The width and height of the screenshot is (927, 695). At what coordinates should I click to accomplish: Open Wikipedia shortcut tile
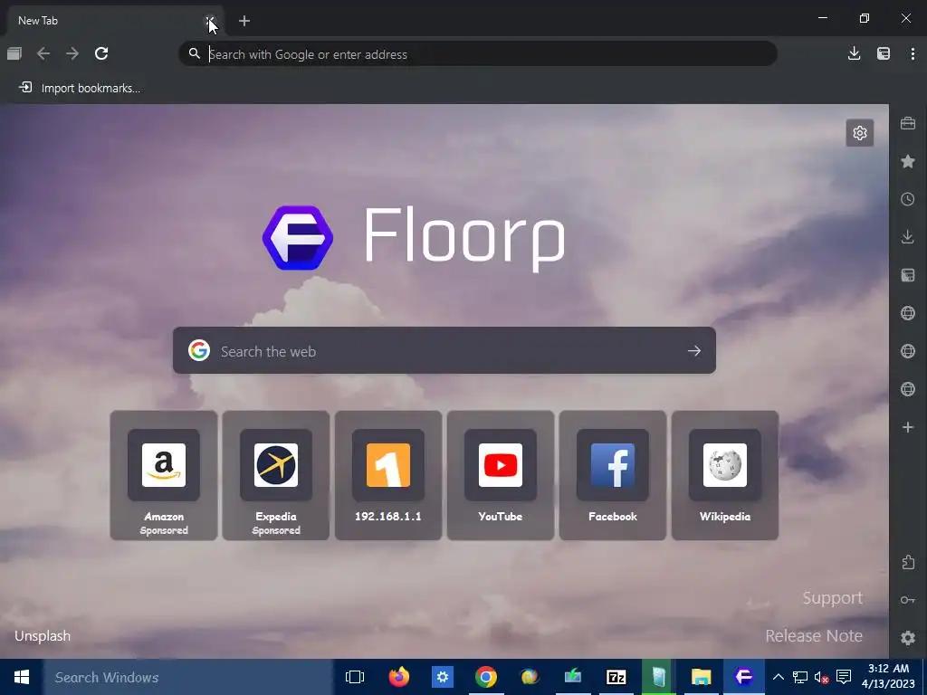point(725,475)
